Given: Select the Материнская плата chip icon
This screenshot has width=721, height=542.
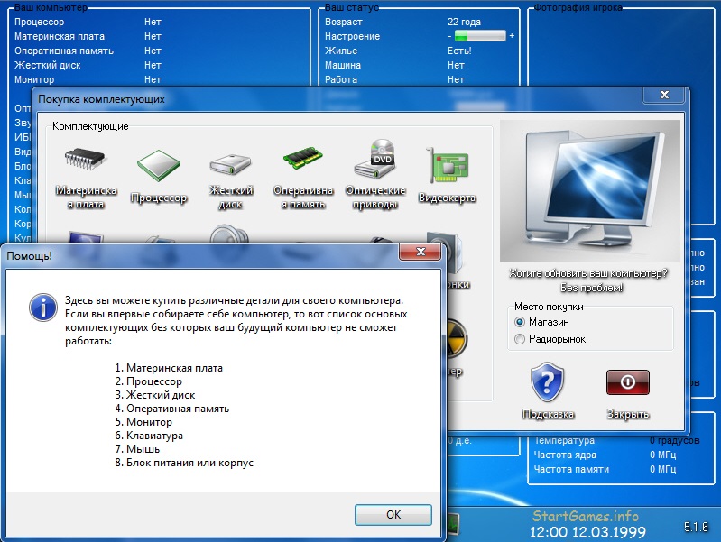Looking at the screenshot, I should [x=86, y=161].
